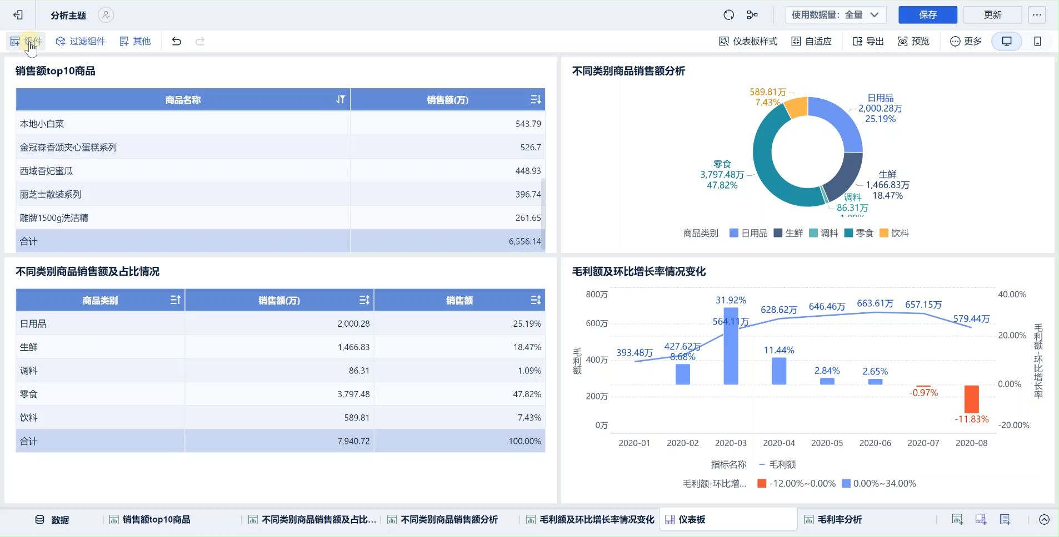Click the add component icon in the bottom bar
The image size is (1059, 537).
point(957,520)
